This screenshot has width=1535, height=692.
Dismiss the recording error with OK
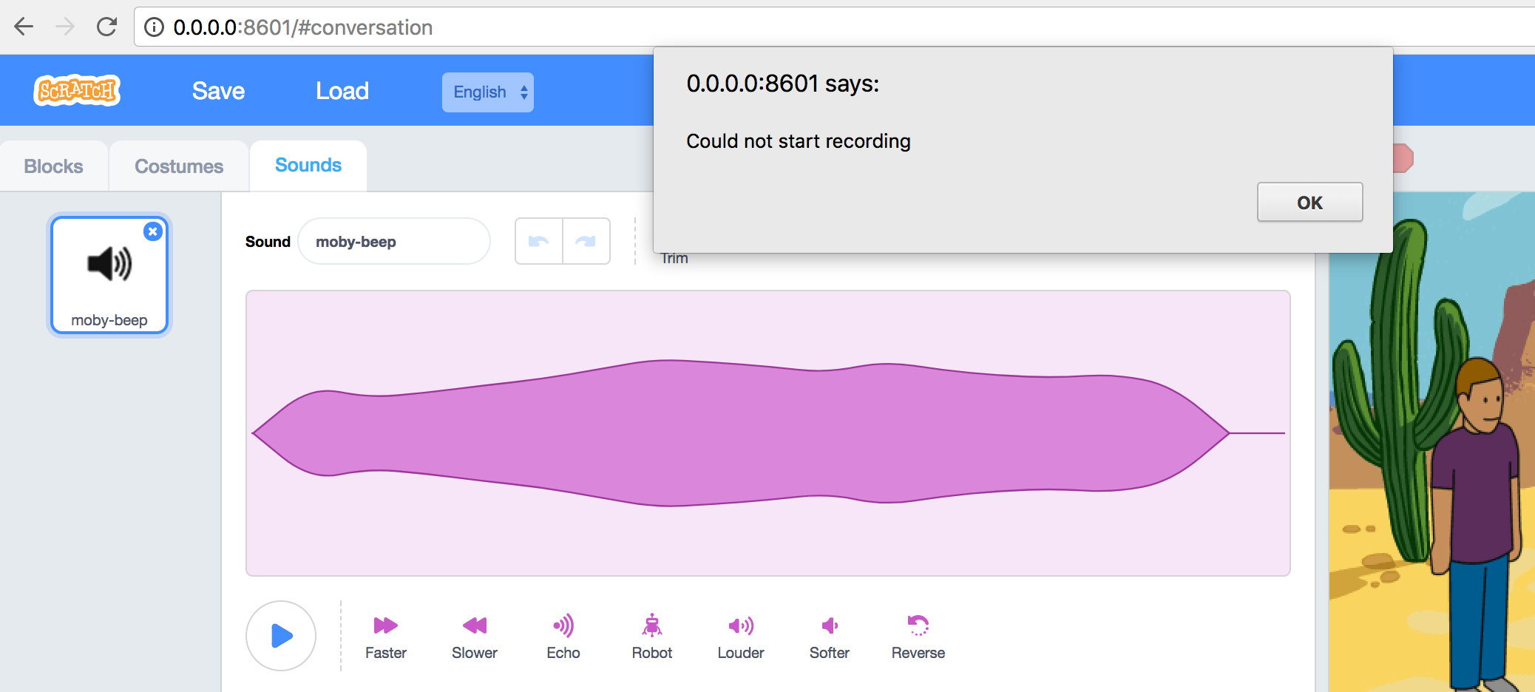pos(1309,202)
